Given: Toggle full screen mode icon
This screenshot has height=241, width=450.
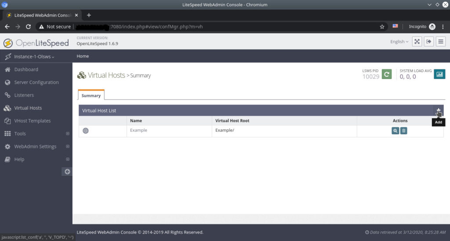Looking at the screenshot, I should tap(417, 42).
